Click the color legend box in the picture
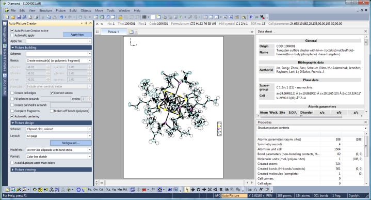Viewport: 371px width, 200px height. [219, 129]
